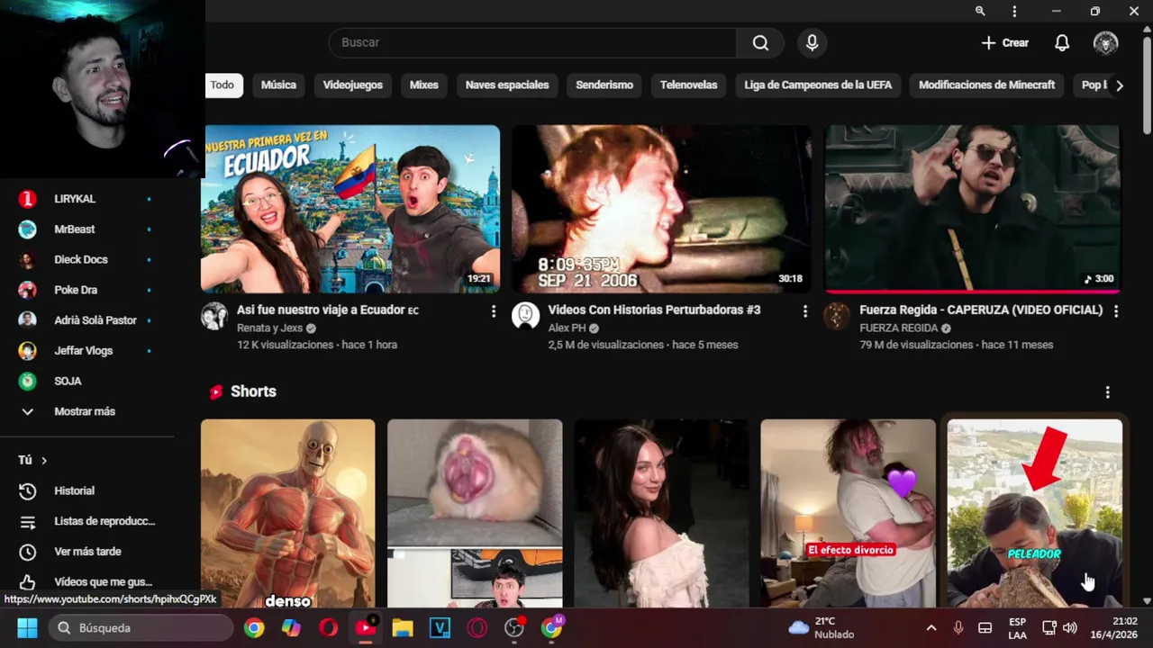
Task: Select the Naves espaciales chip
Action: coord(507,85)
